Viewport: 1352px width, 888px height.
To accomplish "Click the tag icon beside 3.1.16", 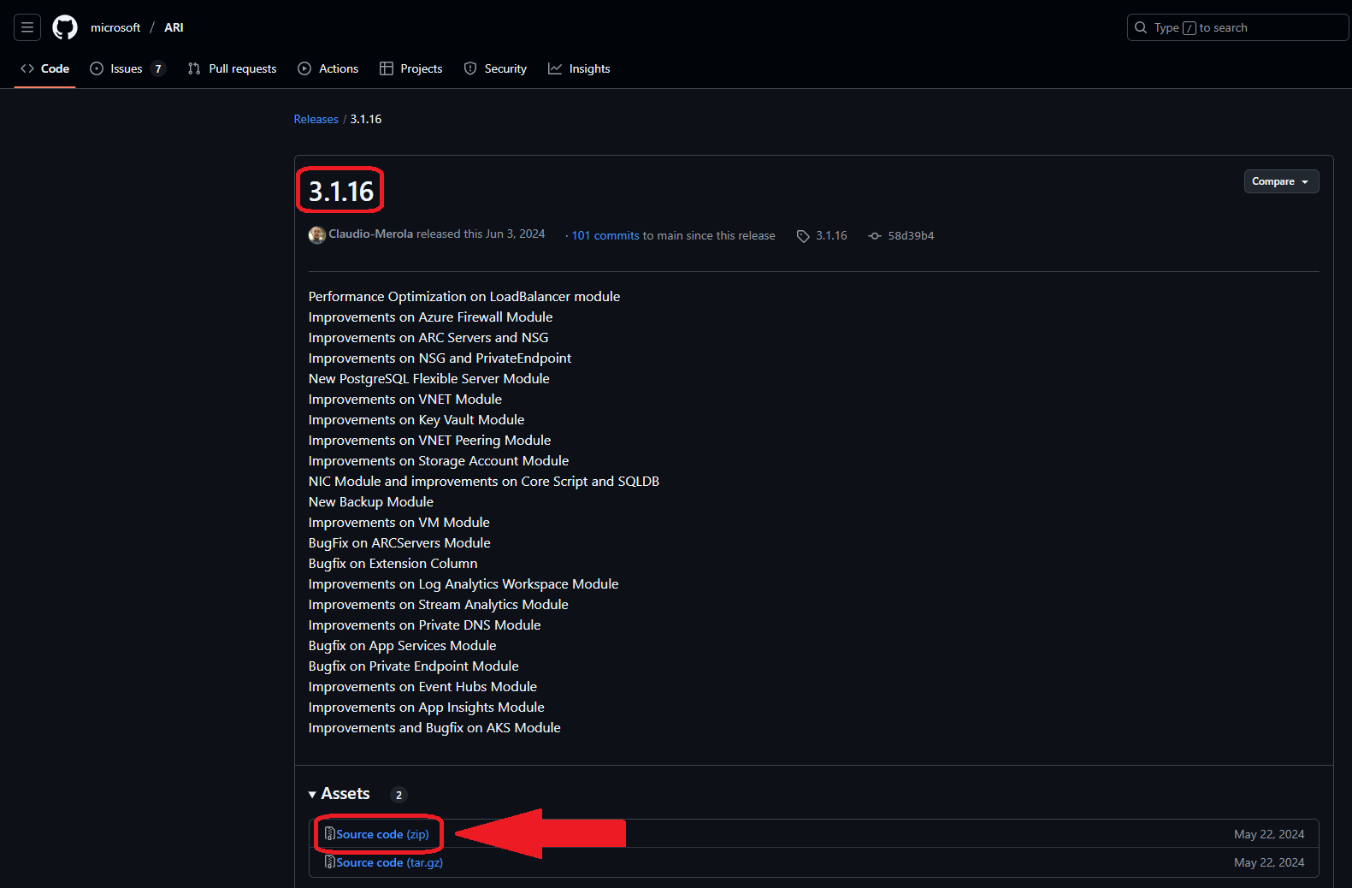I will tap(803, 236).
